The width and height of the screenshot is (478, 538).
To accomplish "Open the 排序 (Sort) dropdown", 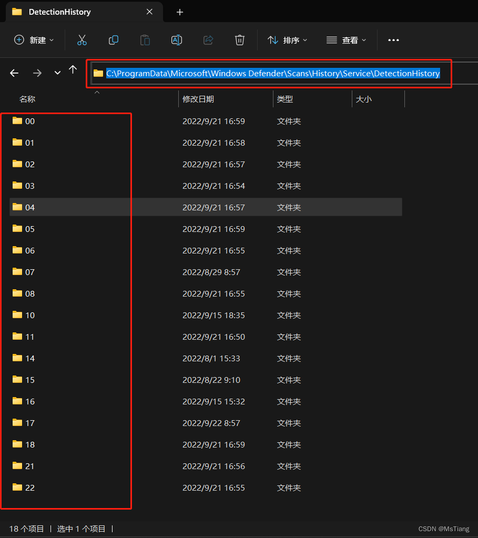I will (x=287, y=40).
